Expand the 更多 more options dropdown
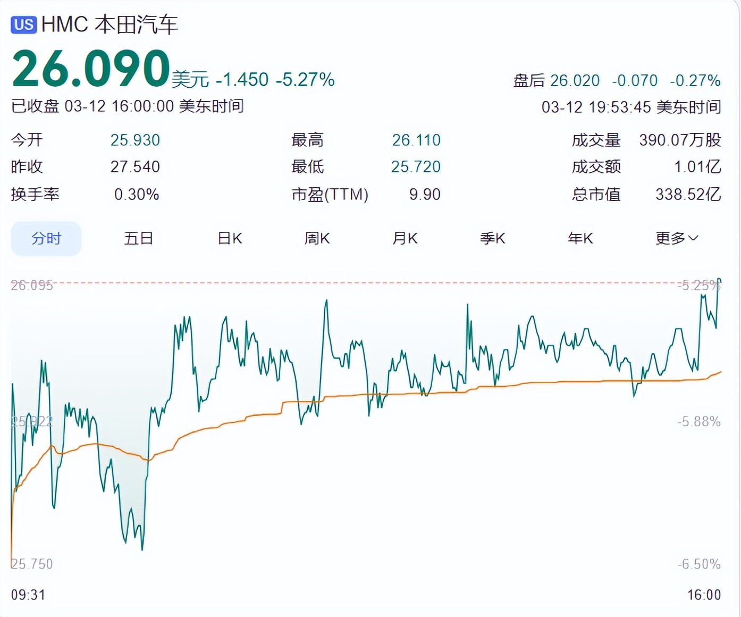The width and height of the screenshot is (741, 617). tap(677, 239)
